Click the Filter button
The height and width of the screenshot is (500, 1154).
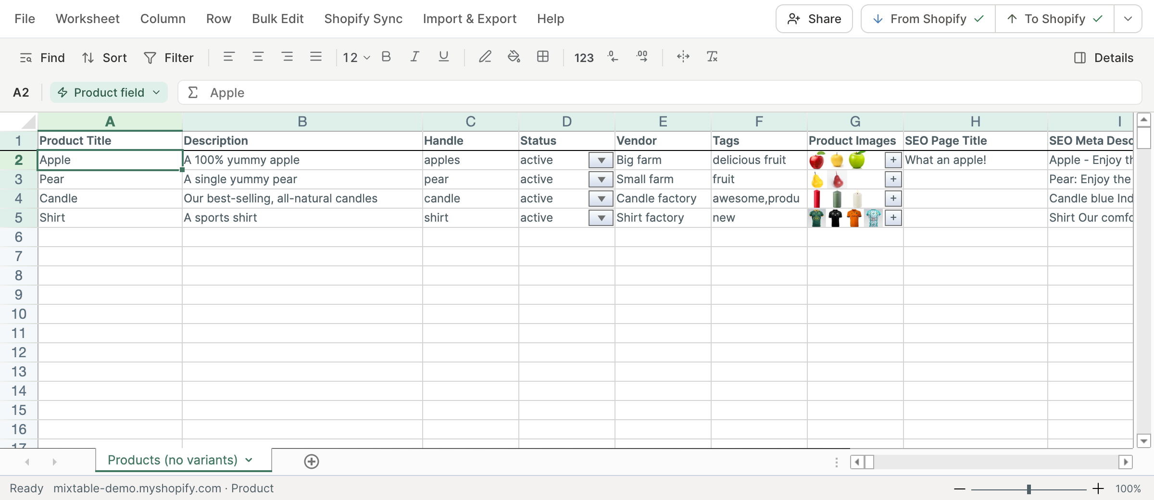(169, 58)
